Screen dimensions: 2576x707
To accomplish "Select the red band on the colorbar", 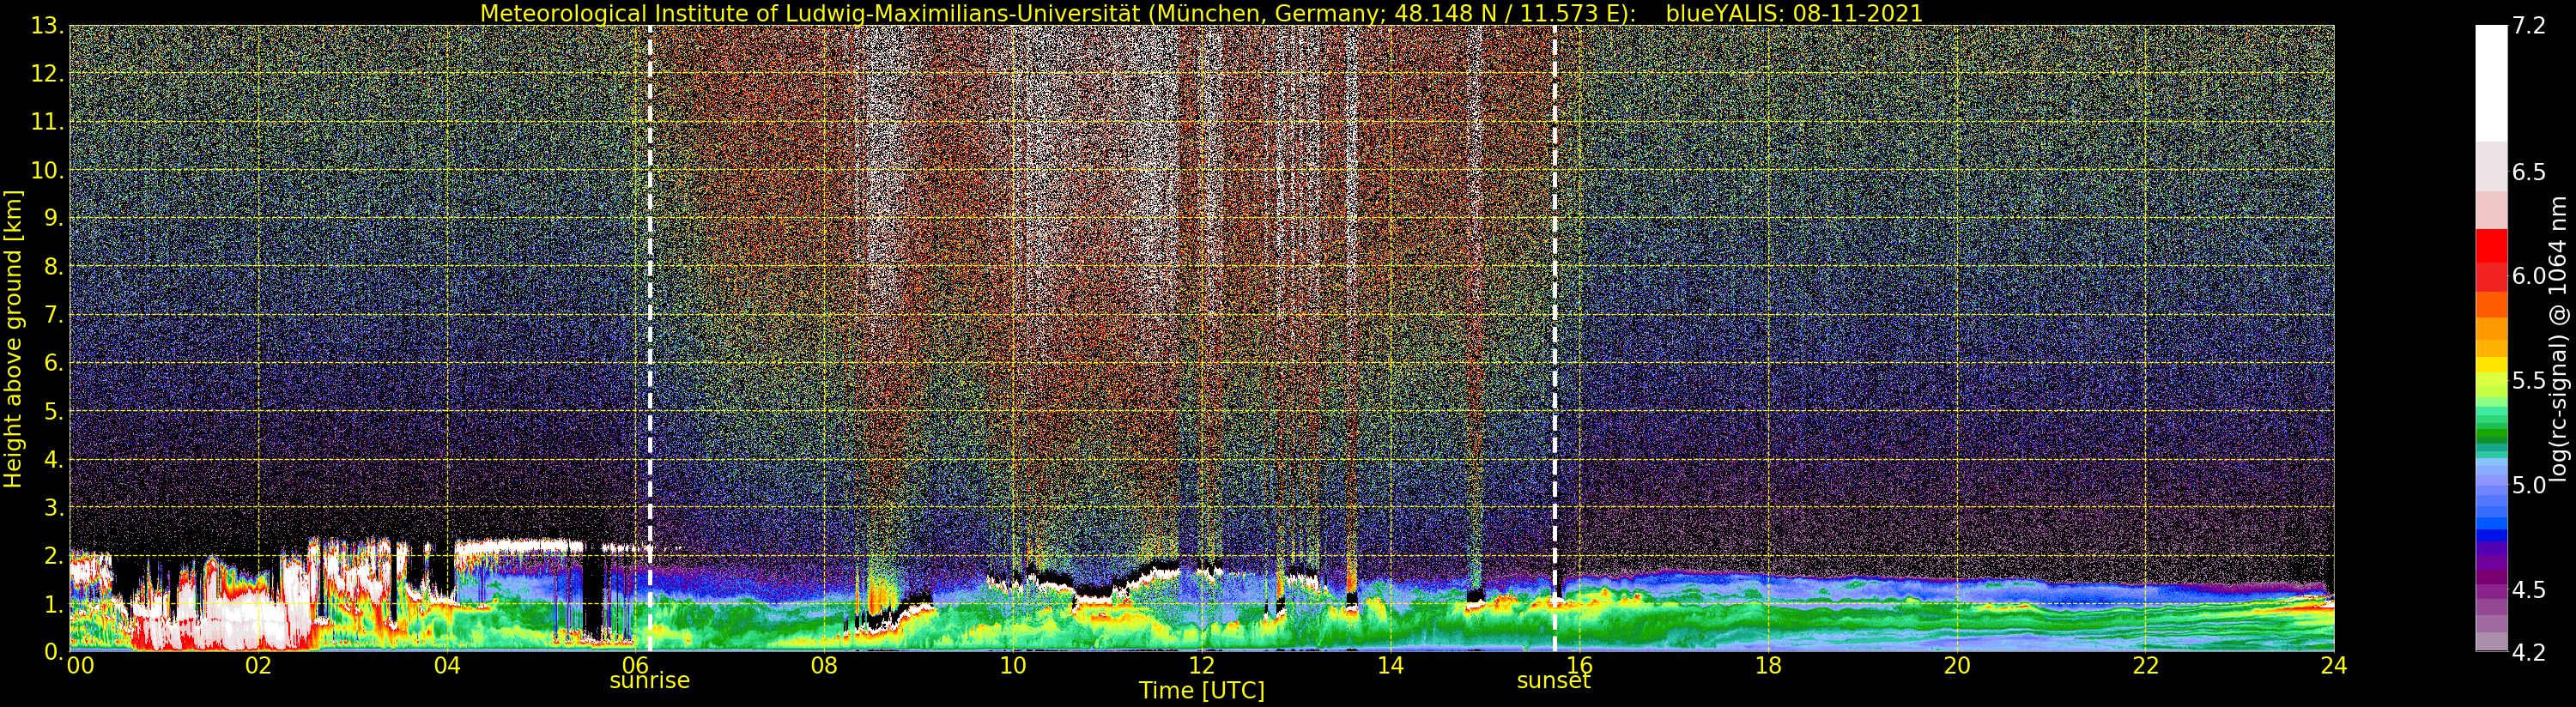I will point(2491,250).
